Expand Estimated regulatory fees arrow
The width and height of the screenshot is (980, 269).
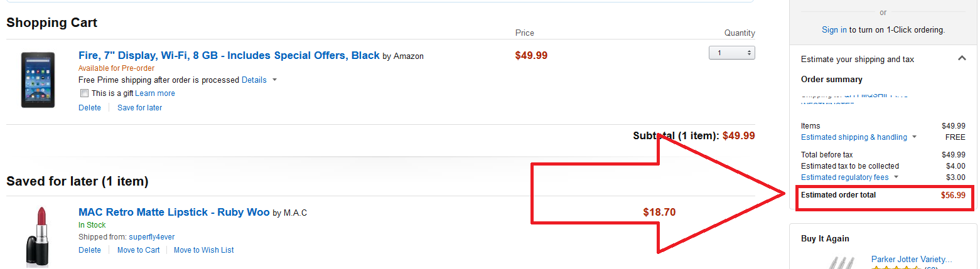pos(896,177)
